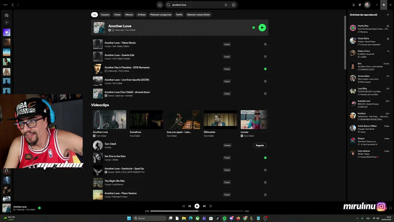The image size is (394, 222).
Task: Add Another Love - Live from Spotify to library
Action: pos(265,81)
